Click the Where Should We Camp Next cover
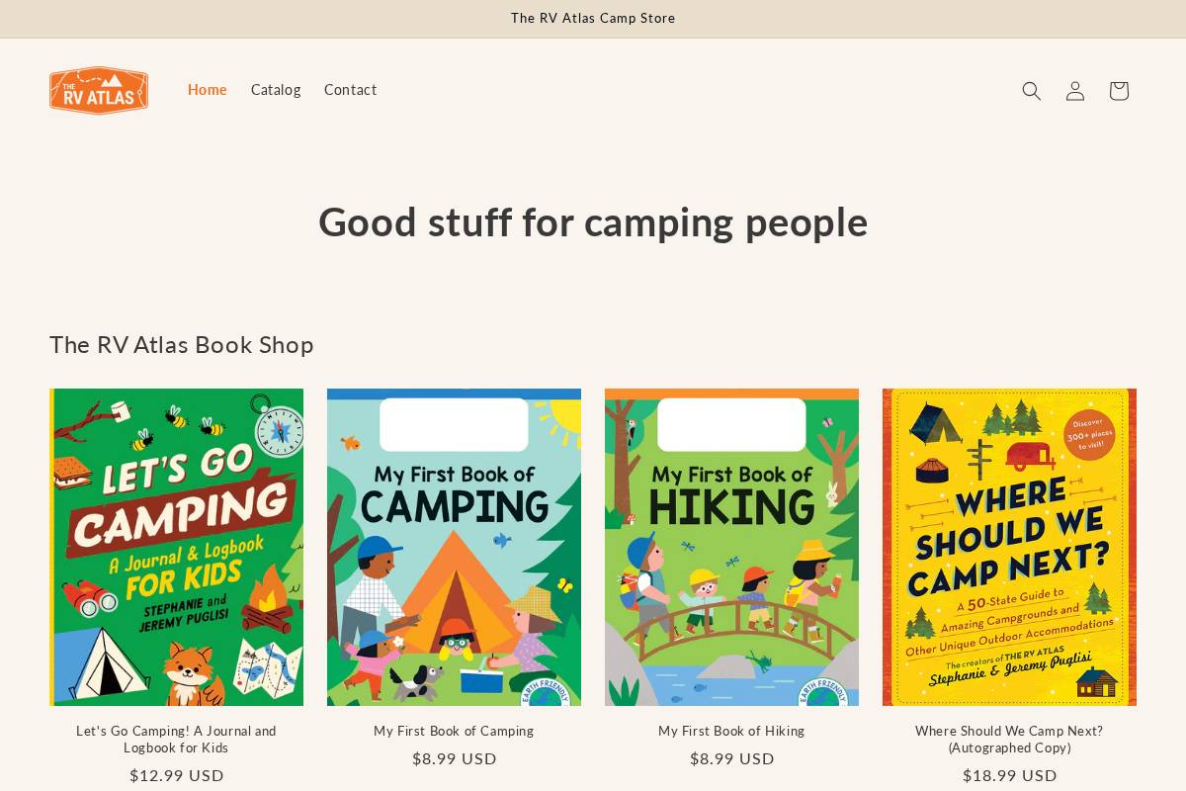1186x791 pixels. tap(1009, 547)
